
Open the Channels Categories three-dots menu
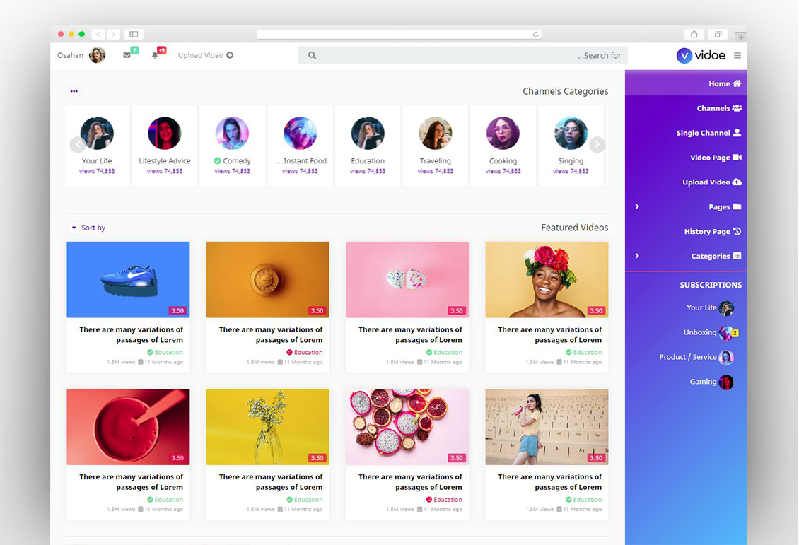(x=74, y=91)
